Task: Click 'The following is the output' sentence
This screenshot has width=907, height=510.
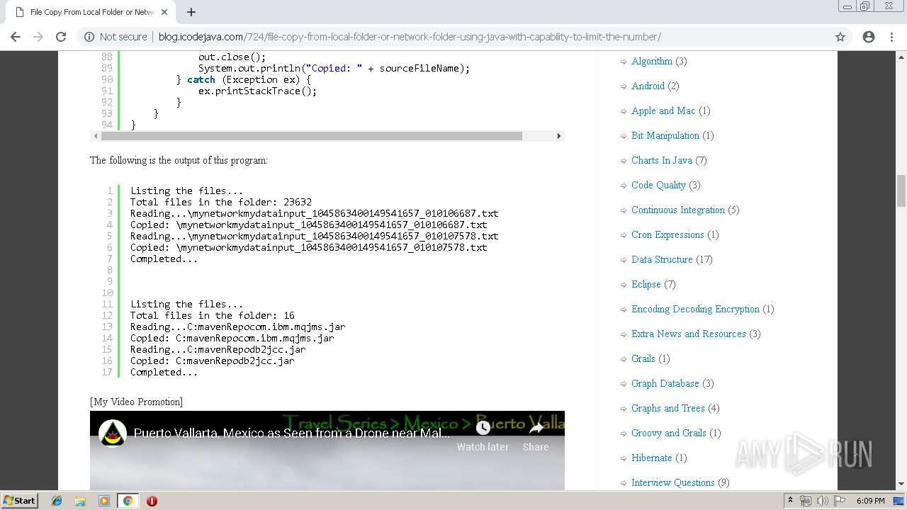Action: [179, 160]
